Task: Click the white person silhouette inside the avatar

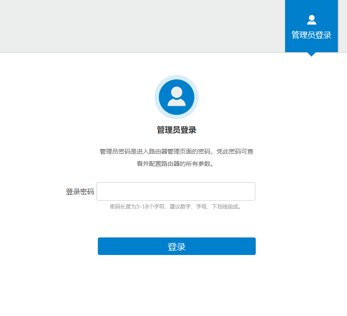Action: [x=176, y=97]
